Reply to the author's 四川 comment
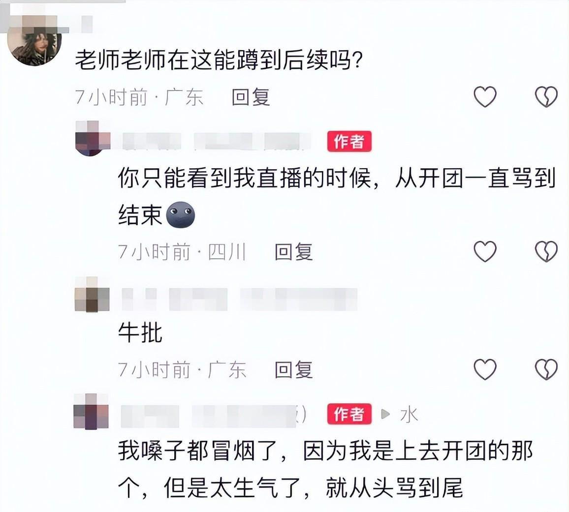 tap(293, 252)
